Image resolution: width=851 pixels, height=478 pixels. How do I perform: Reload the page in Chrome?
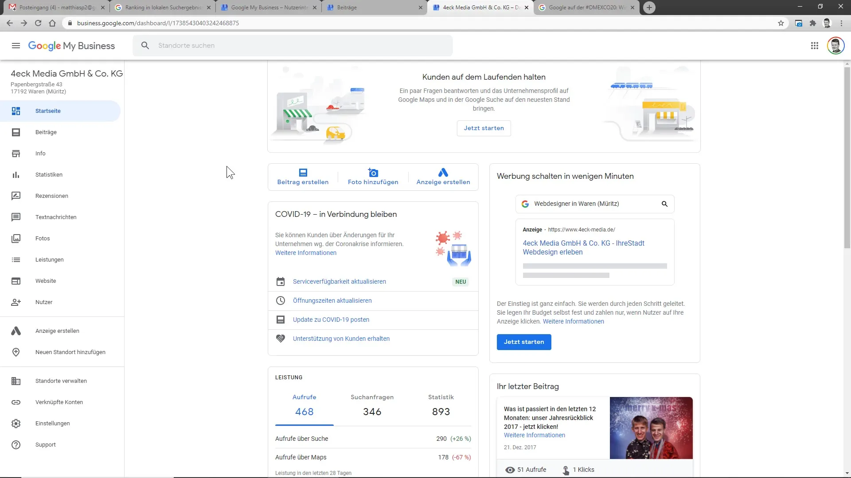pyautogui.click(x=38, y=23)
